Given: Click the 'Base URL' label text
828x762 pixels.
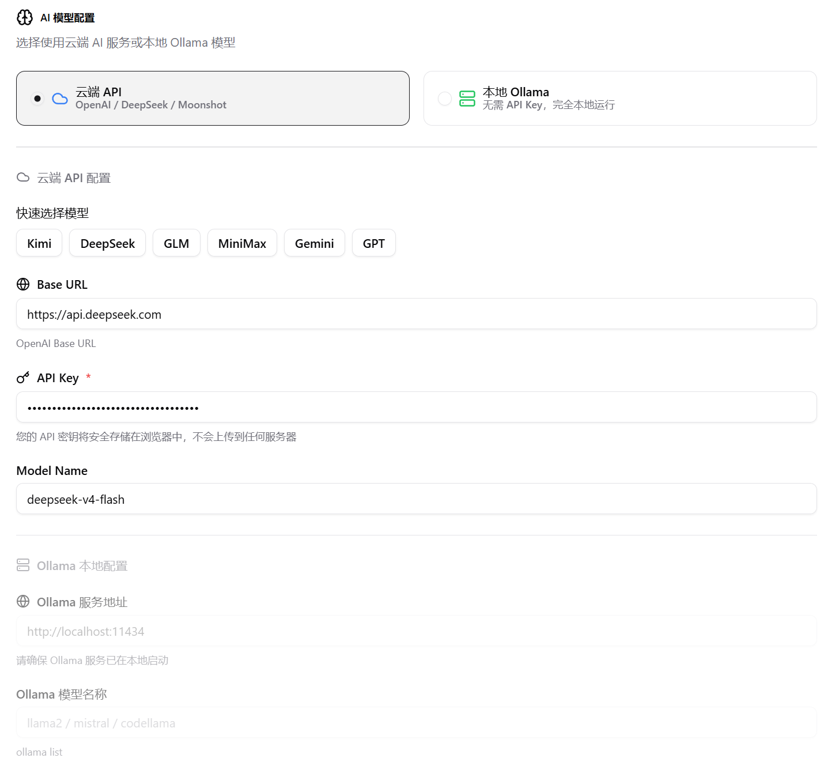Looking at the screenshot, I should [62, 285].
